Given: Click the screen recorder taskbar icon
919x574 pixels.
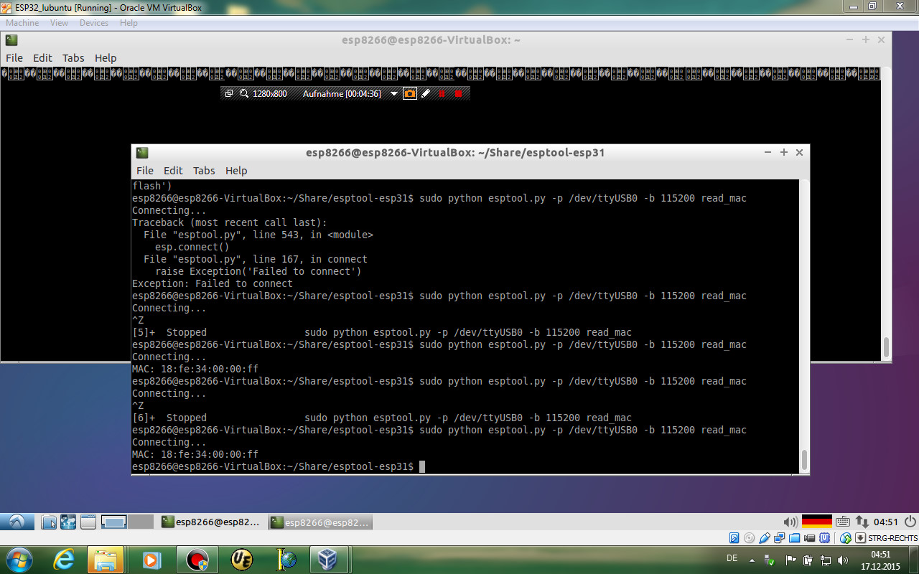Looking at the screenshot, I should [x=196, y=559].
